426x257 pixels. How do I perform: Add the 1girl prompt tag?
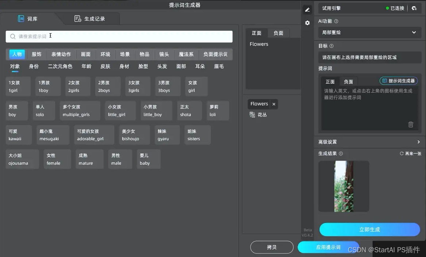[18, 87]
